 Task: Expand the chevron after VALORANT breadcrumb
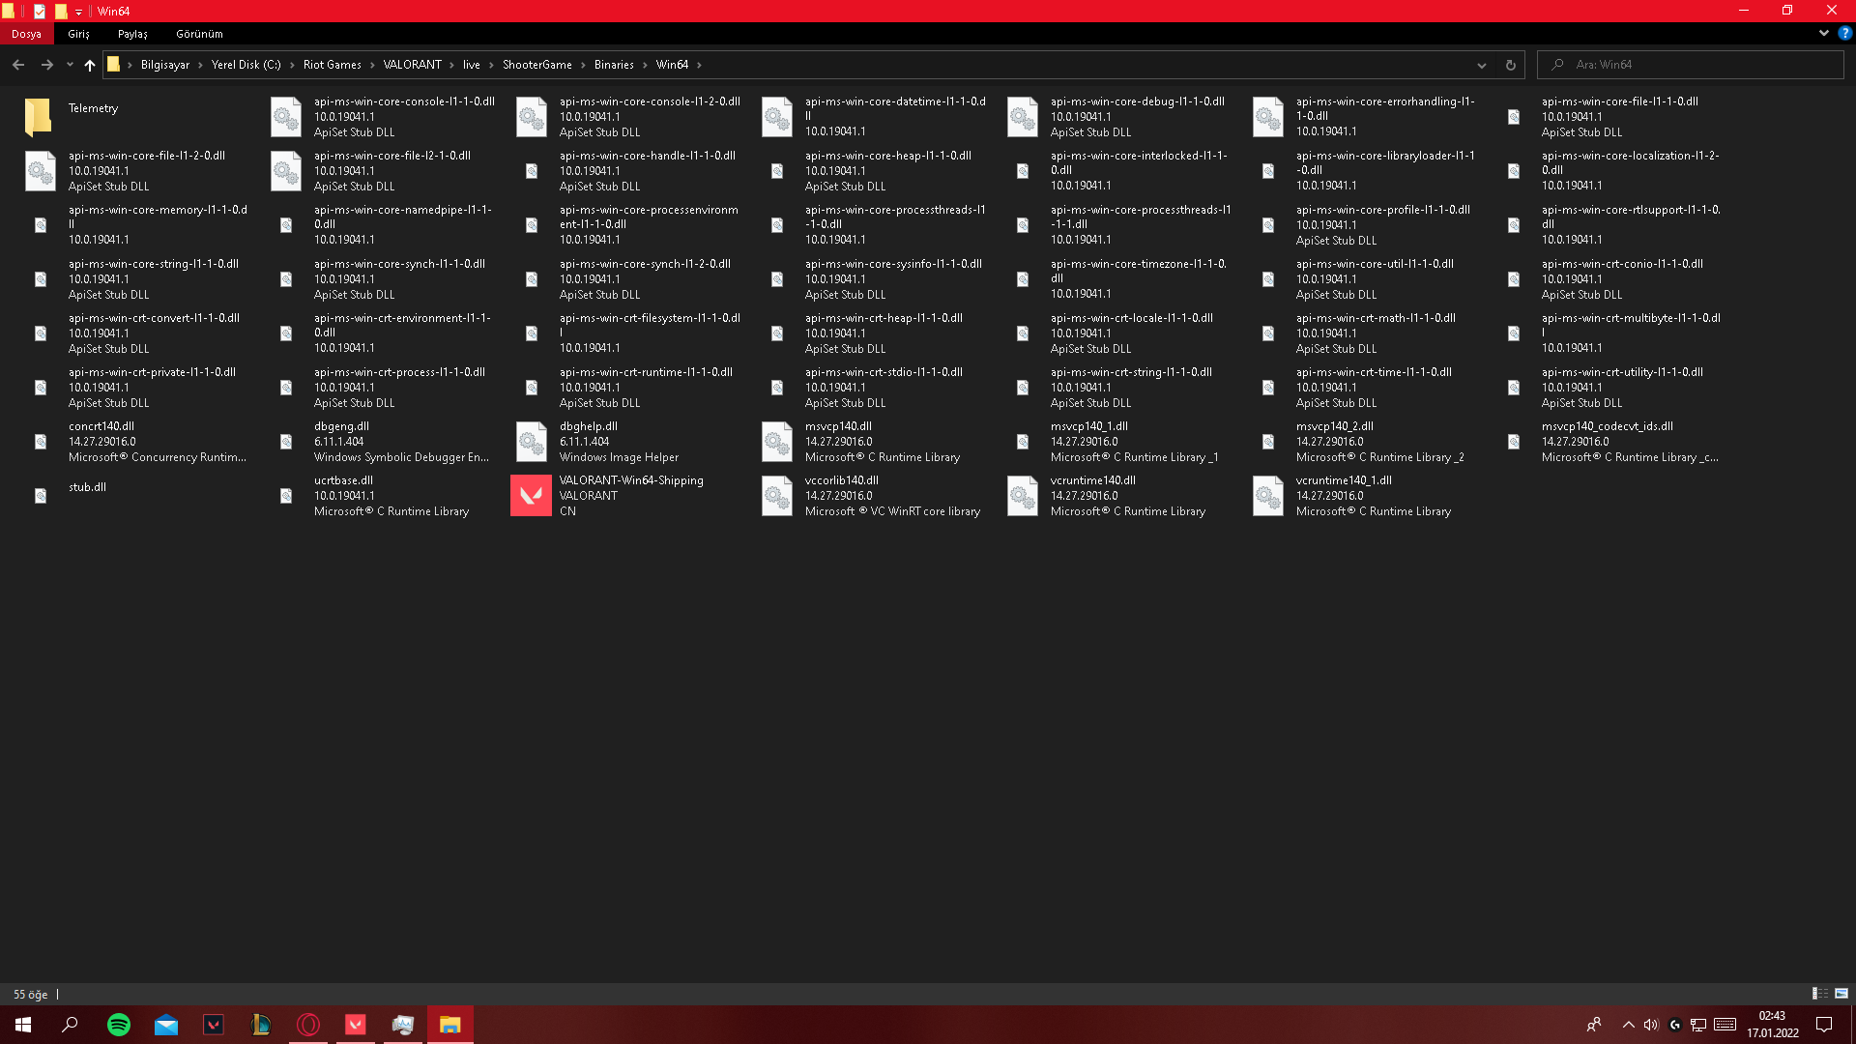(x=451, y=65)
